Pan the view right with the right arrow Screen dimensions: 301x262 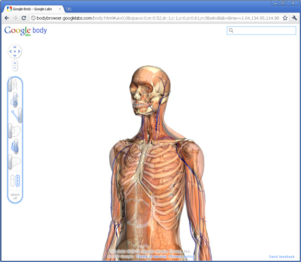coord(19,51)
